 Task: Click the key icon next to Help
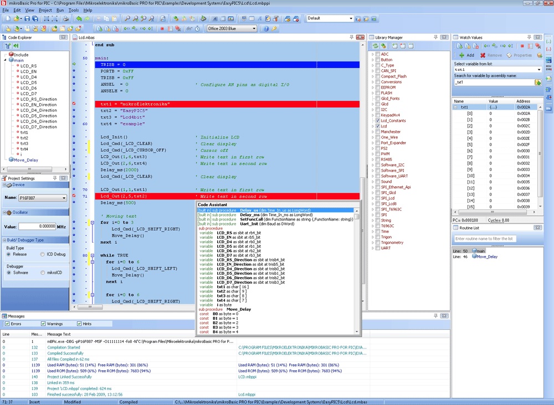(274, 29)
